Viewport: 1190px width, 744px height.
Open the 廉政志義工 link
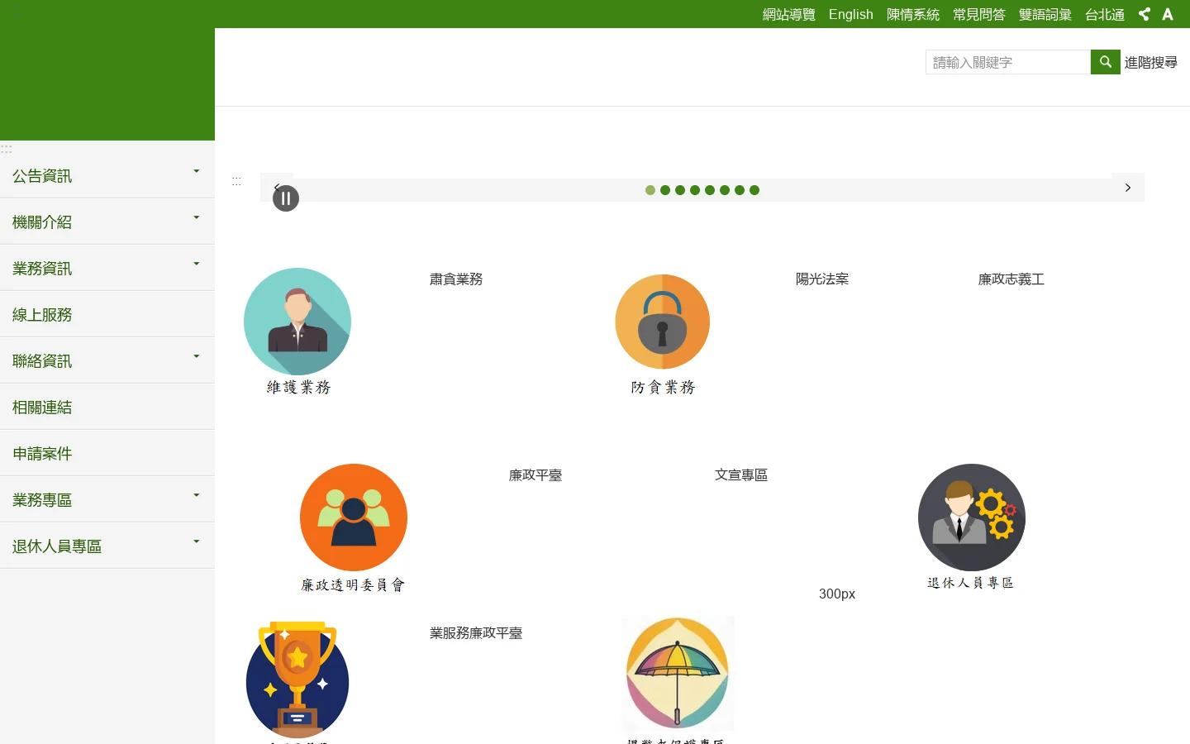point(1011,279)
